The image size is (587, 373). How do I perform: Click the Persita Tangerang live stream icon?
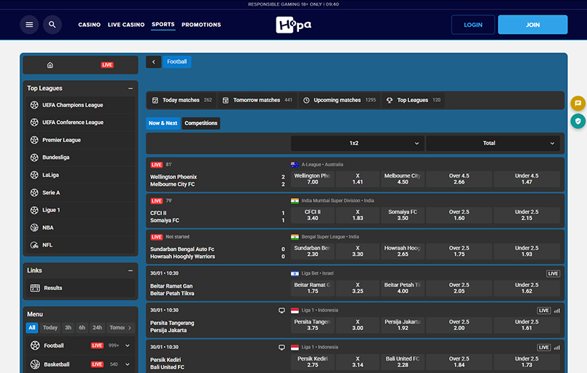tap(281, 310)
